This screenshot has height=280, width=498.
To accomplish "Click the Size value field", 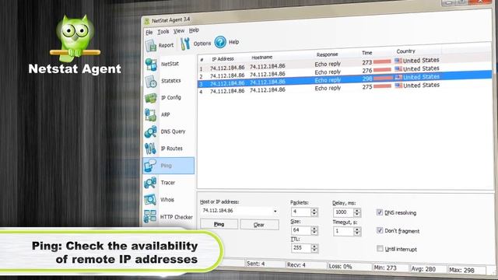I will pos(301,230).
